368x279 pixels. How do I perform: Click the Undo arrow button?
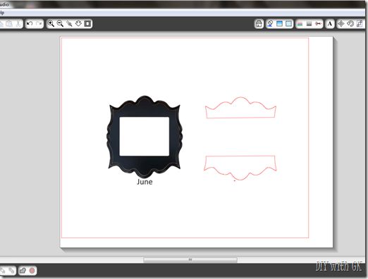(30, 23)
